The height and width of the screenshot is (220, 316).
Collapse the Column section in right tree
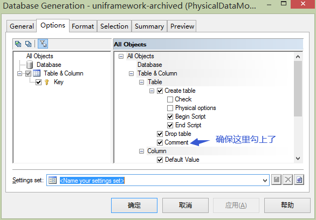pyautogui.click(x=142, y=152)
